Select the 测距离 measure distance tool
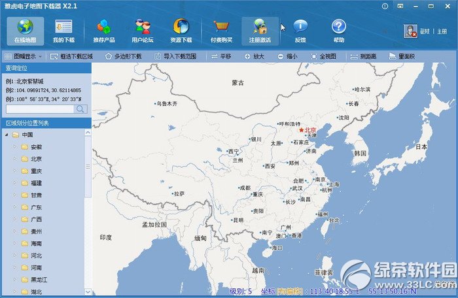 363,56
